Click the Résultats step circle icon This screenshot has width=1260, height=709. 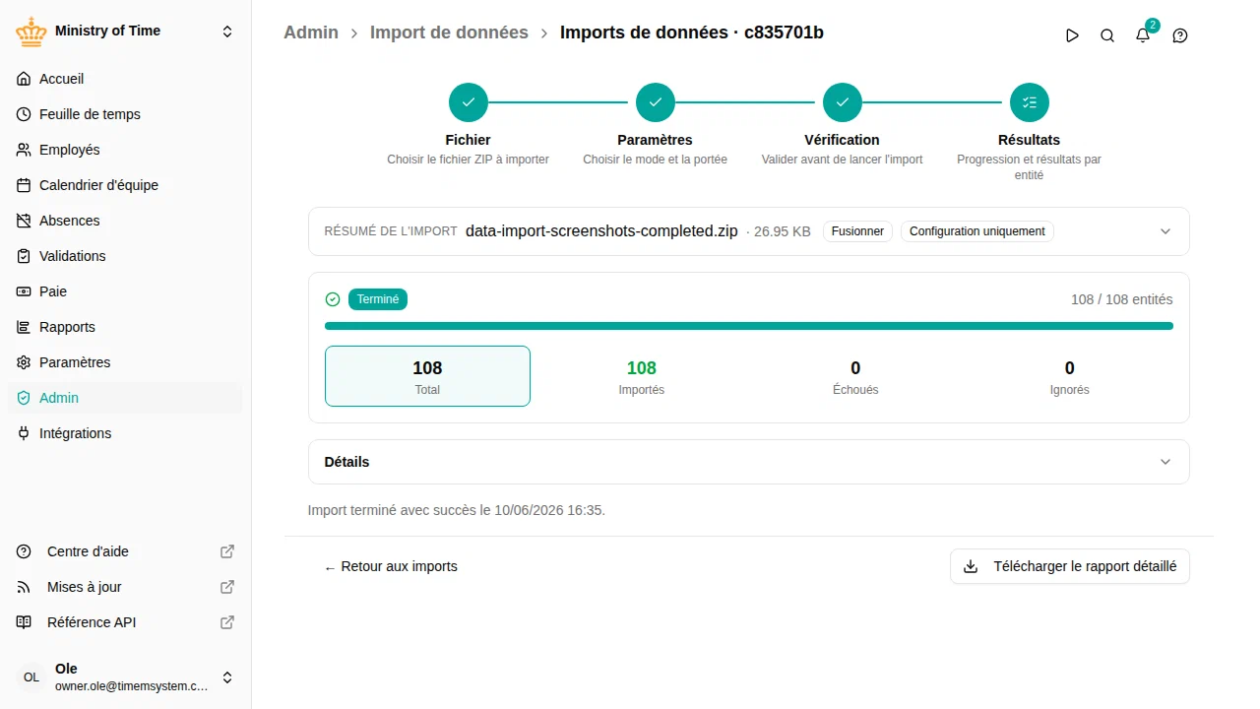[x=1030, y=102]
